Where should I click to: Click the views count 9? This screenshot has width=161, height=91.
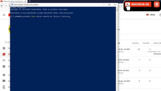[x=139, y=81]
